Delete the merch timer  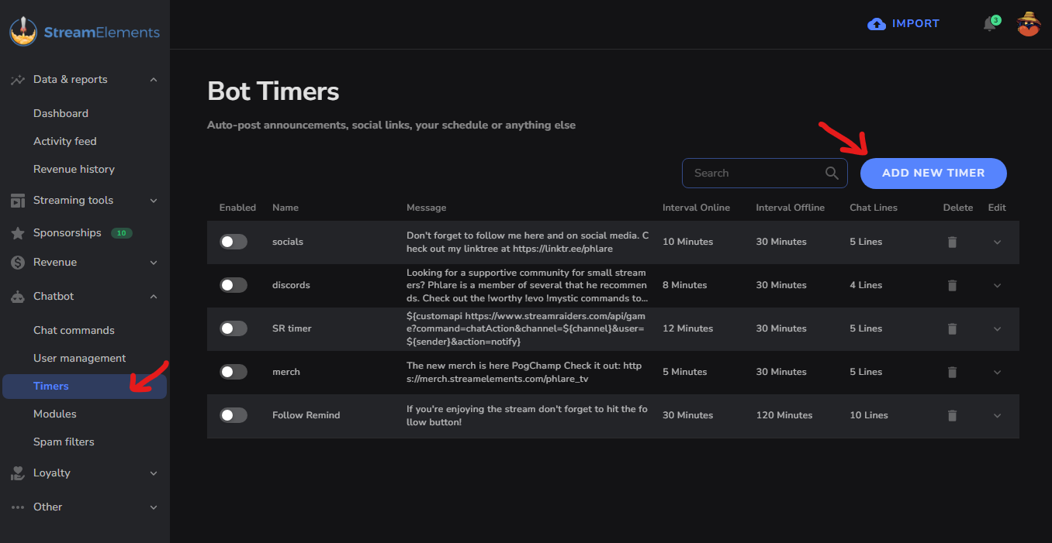(x=952, y=373)
